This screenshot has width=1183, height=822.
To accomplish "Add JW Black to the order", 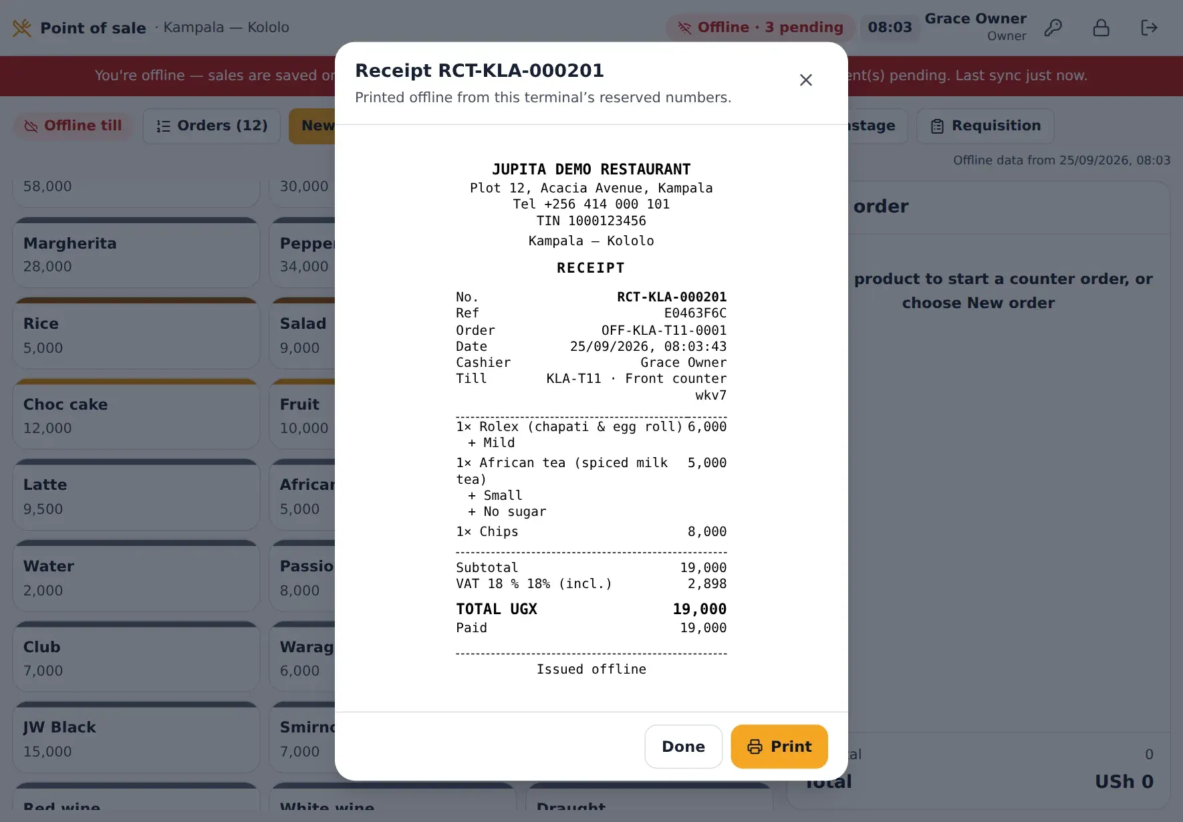I will (136, 738).
